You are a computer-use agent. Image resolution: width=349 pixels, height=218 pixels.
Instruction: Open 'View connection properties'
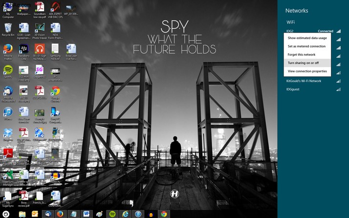click(307, 71)
